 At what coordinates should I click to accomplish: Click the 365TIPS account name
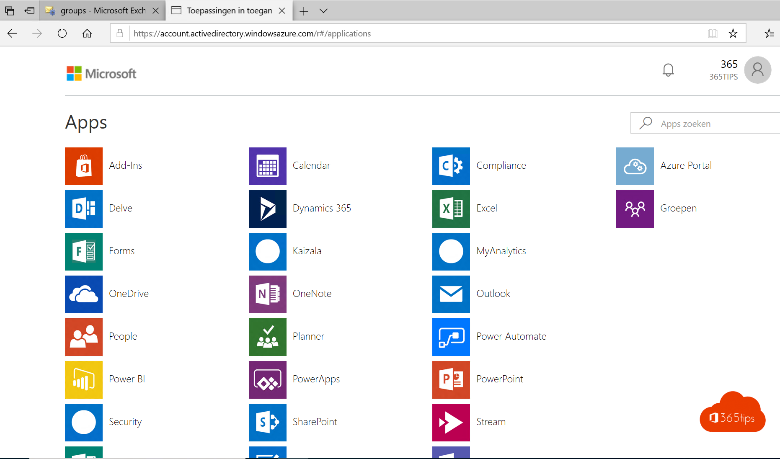(x=723, y=77)
